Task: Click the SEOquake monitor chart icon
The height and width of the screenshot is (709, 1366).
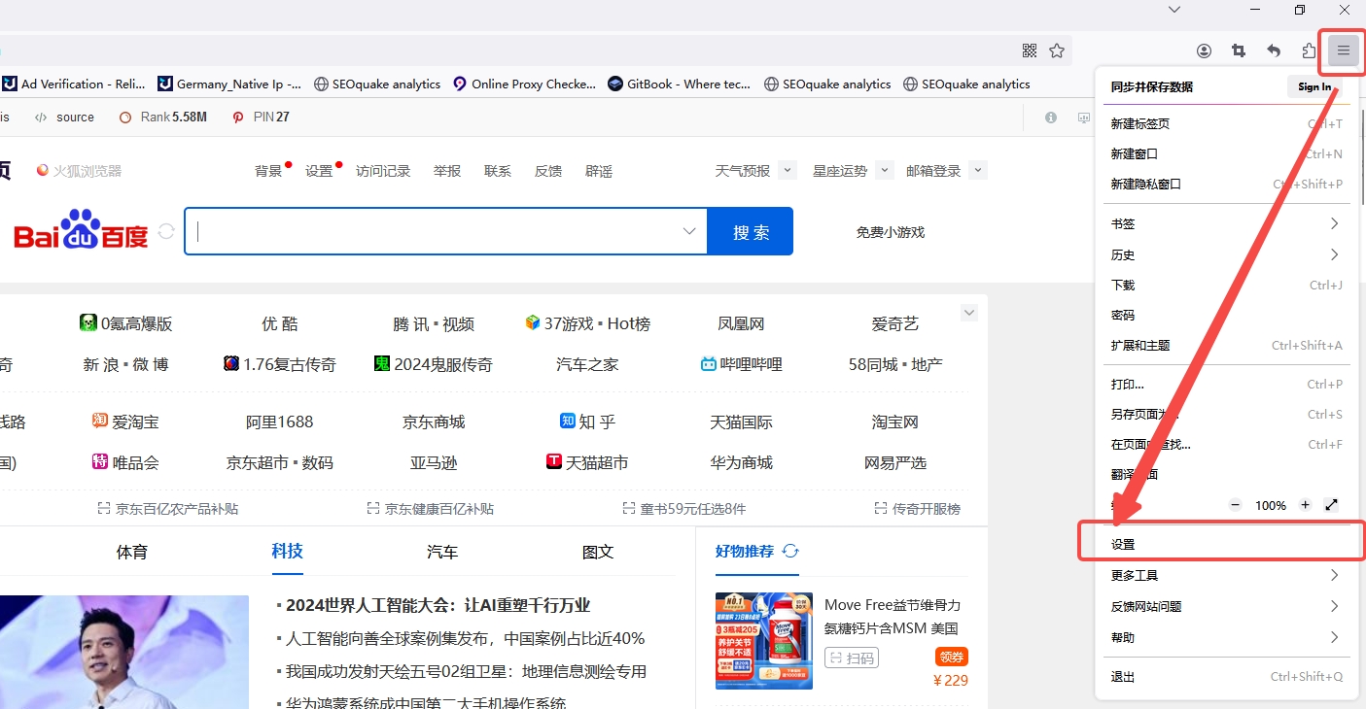Action: click(x=1084, y=118)
